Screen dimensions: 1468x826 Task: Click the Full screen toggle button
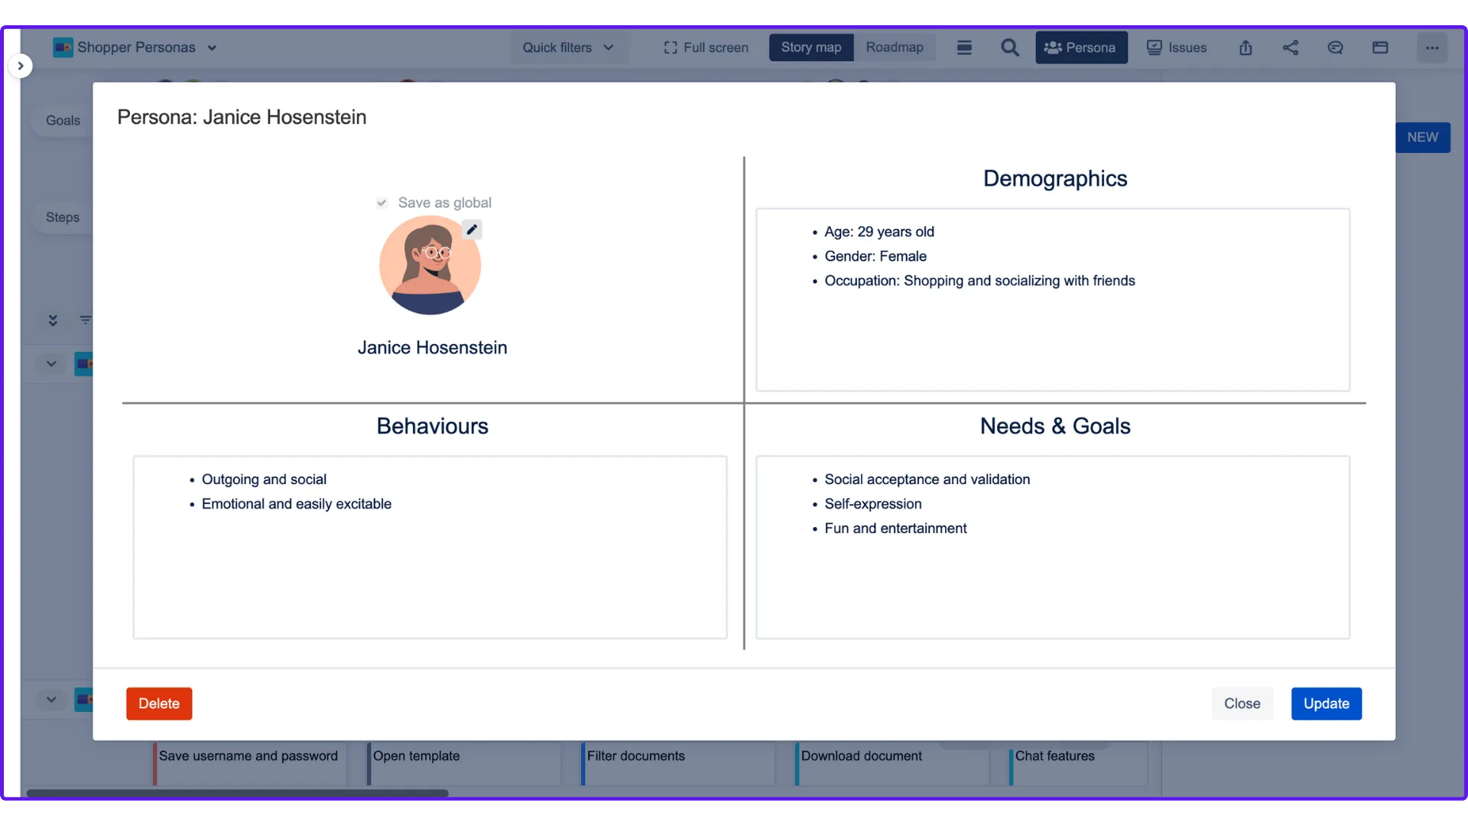(705, 47)
